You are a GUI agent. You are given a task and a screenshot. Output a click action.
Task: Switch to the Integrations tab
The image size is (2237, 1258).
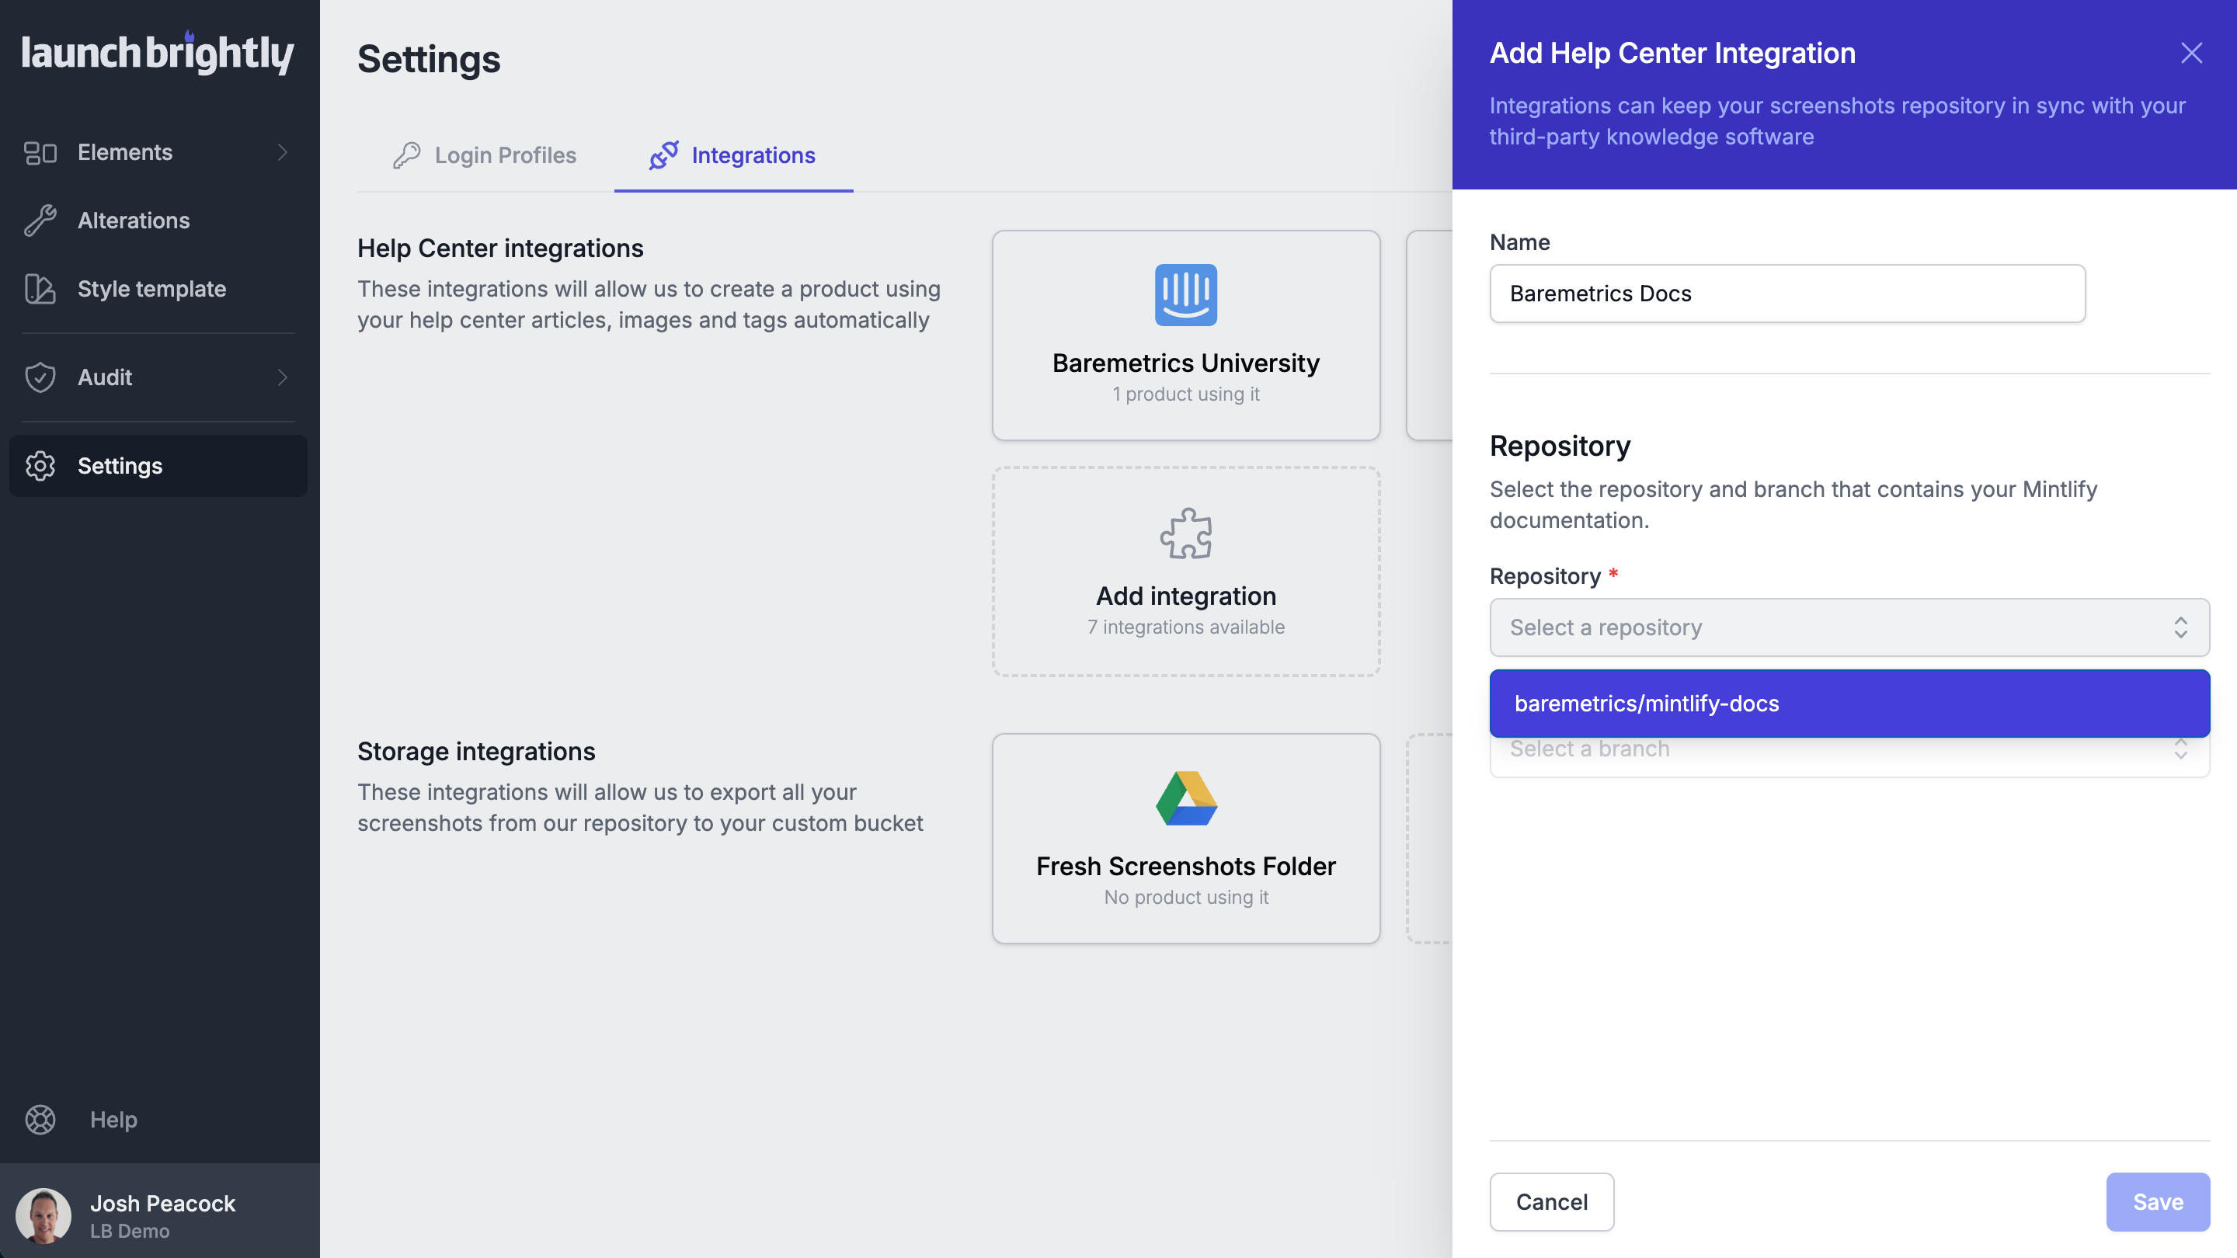(x=733, y=155)
